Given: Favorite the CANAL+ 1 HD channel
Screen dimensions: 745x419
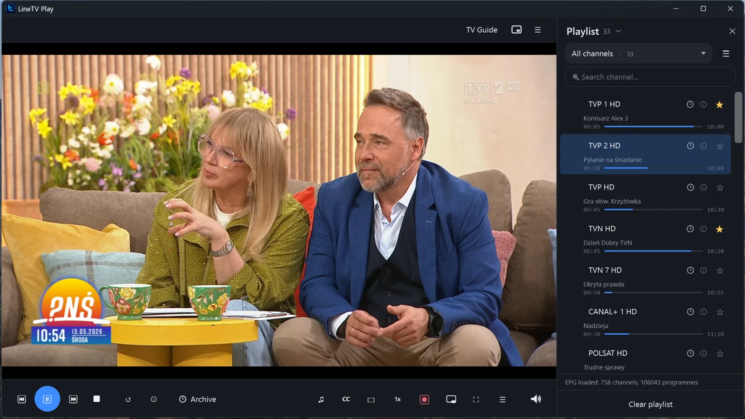Looking at the screenshot, I should [720, 312].
